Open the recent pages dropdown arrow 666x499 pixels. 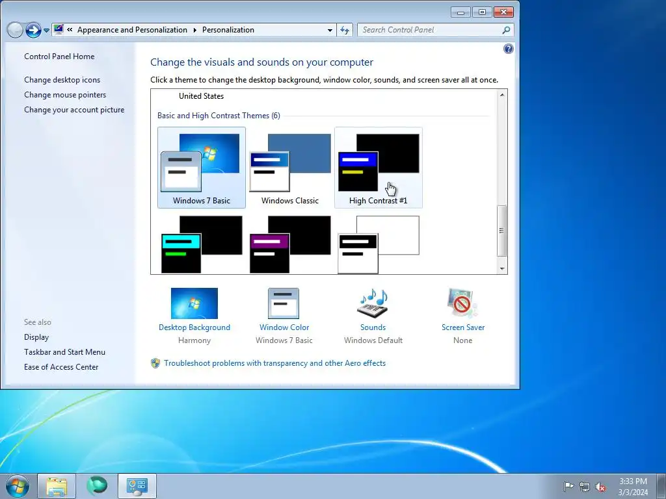[x=46, y=31]
